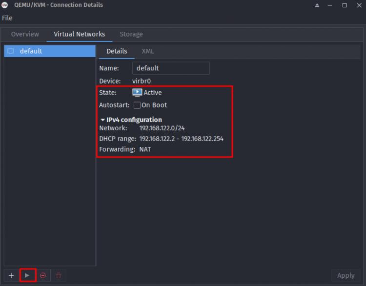Image resolution: width=366 pixels, height=286 pixels.
Task: Select the default network in the list
Action: coord(49,51)
